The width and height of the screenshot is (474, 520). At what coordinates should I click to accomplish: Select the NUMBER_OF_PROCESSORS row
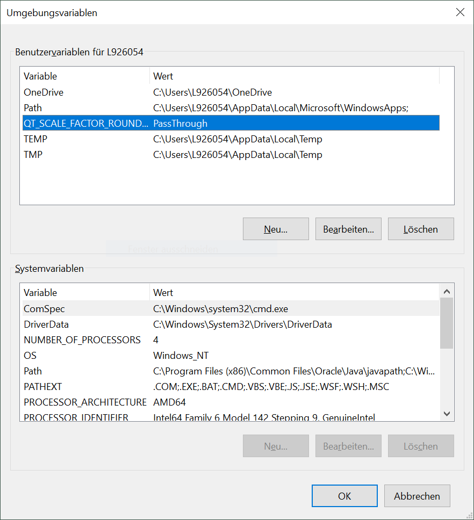point(231,340)
